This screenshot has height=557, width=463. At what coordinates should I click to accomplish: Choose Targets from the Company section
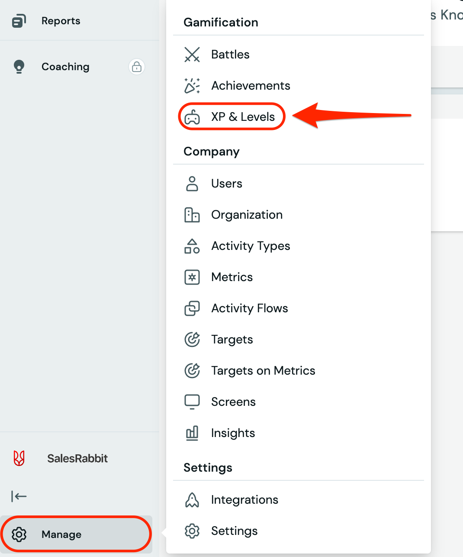point(231,340)
